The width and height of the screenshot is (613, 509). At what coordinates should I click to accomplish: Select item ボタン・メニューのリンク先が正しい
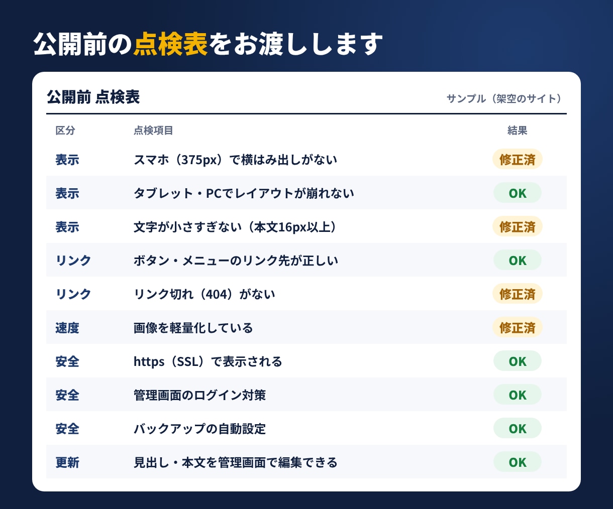click(x=236, y=261)
